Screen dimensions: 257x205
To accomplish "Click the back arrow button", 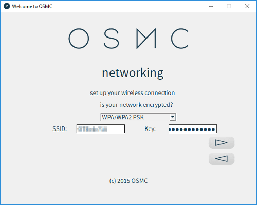I will tap(222, 159).
